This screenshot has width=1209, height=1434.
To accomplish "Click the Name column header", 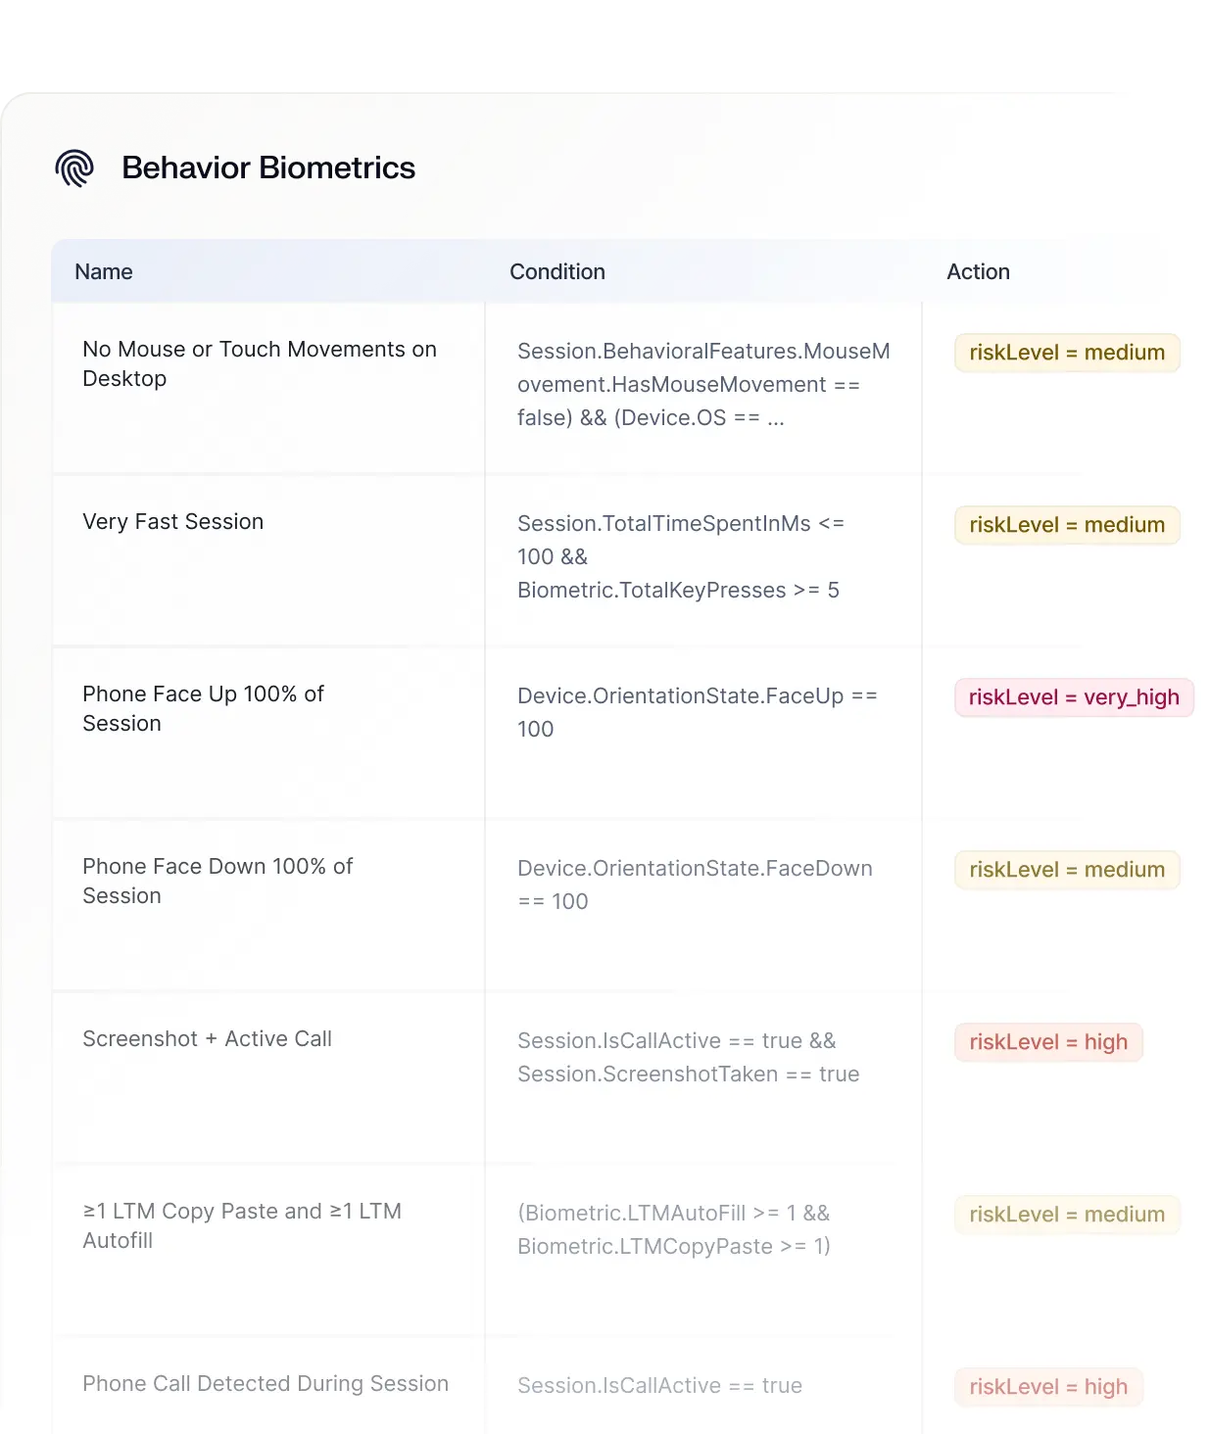I will point(104,271).
